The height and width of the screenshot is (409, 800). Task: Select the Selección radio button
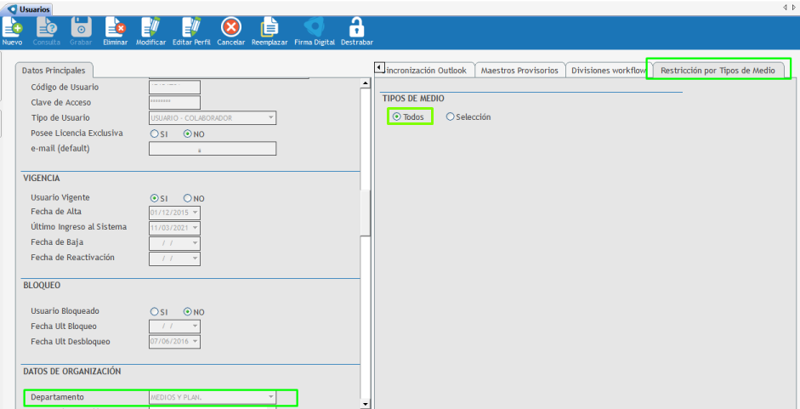point(451,116)
